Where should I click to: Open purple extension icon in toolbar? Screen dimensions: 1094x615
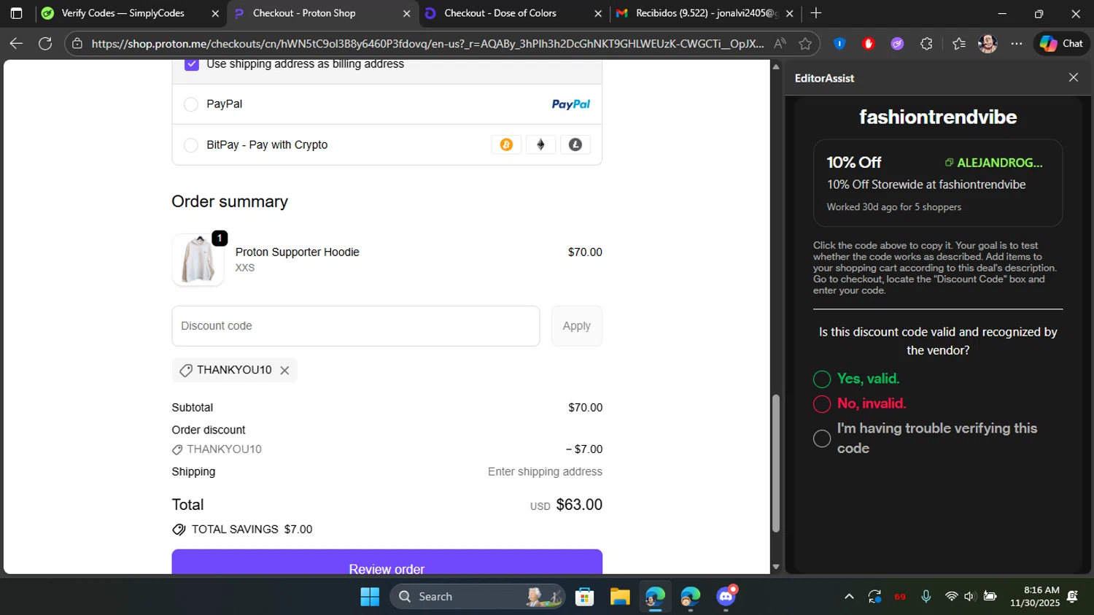[897, 44]
